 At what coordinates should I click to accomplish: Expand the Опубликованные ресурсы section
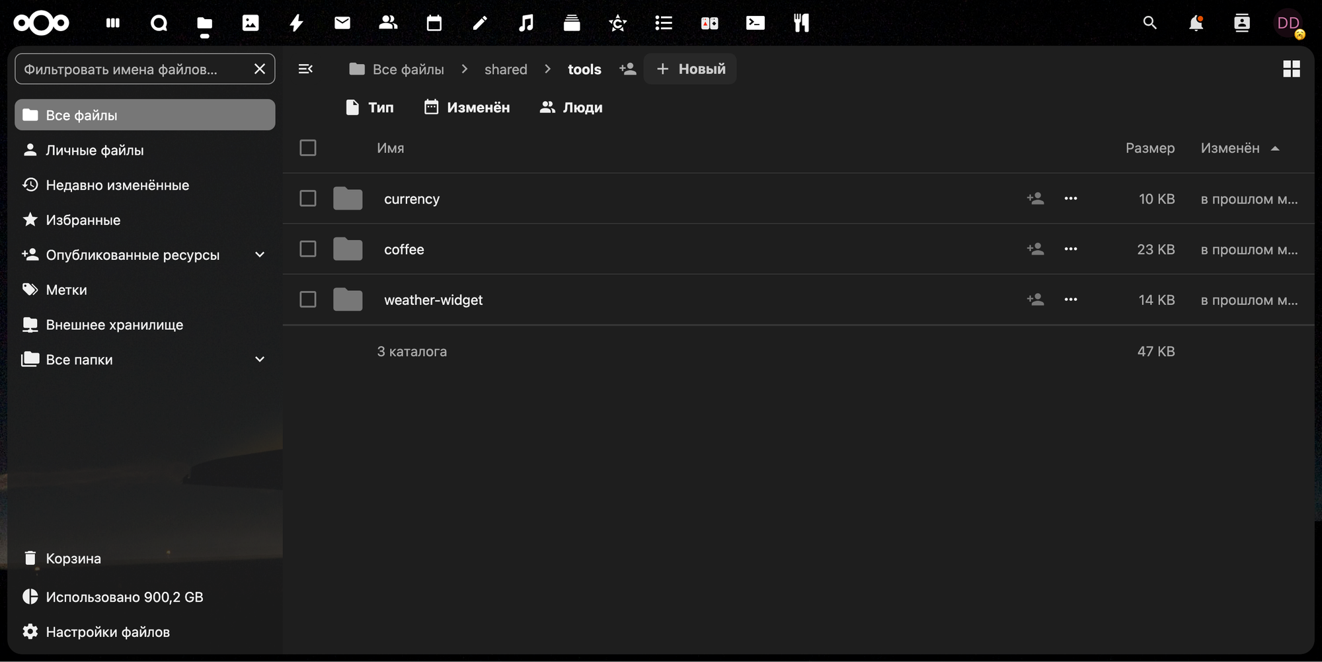pos(260,255)
